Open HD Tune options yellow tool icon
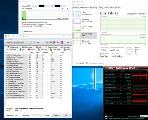The height and width of the screenshot is (120, 148). tap(58, 42)
